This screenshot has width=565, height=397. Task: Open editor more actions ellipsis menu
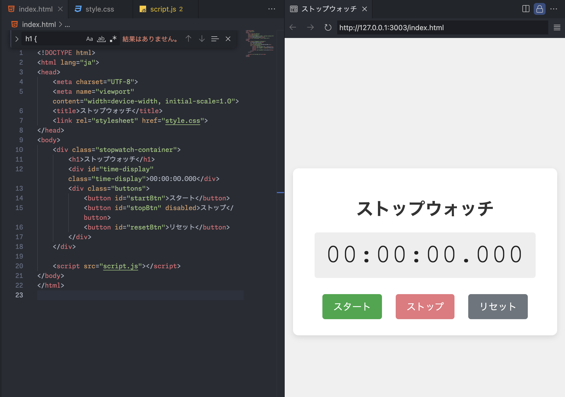click(272, 9)
